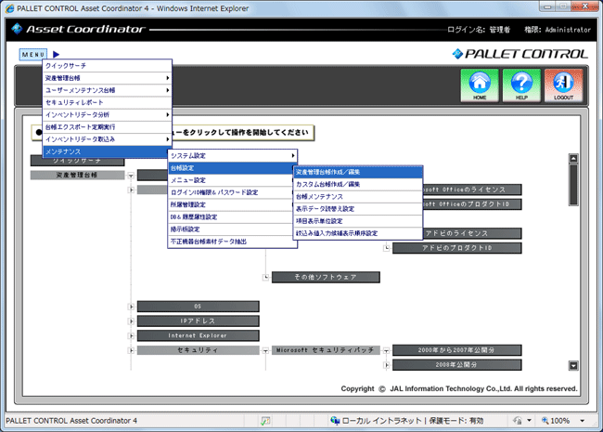The width and height of the screenshot is (603, 432).
Task: Expand the その他ソフトウェア node
Action: point(265,277)
